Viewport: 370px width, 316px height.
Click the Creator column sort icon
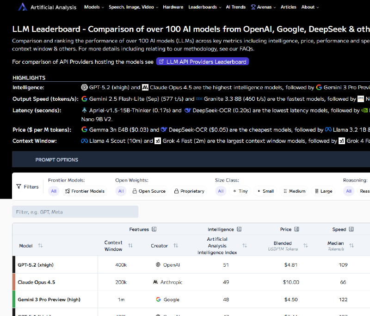[176, 246]
